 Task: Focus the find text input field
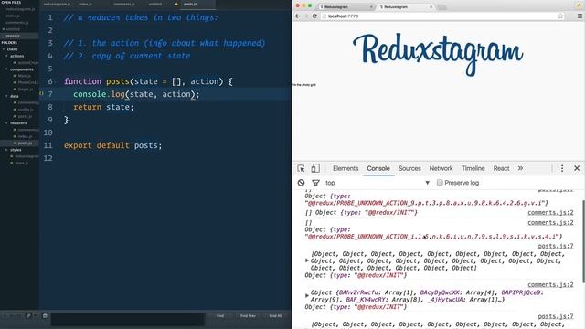tap(128, 319)
